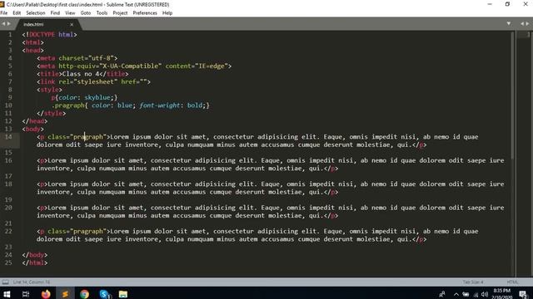Screen dimensions: 533x299
Task: Open the Windows Start menu
Action: click(7, 293)
